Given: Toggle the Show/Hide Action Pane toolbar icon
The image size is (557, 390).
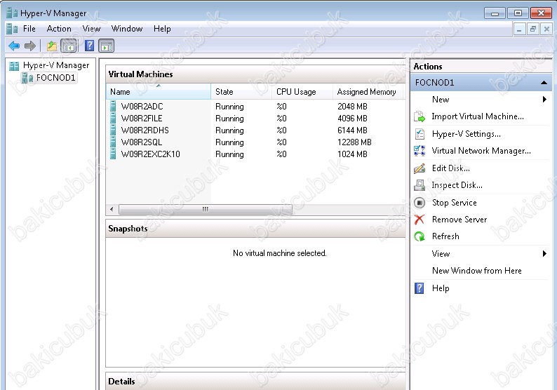Looking at the screenshot, I should 106,46.
